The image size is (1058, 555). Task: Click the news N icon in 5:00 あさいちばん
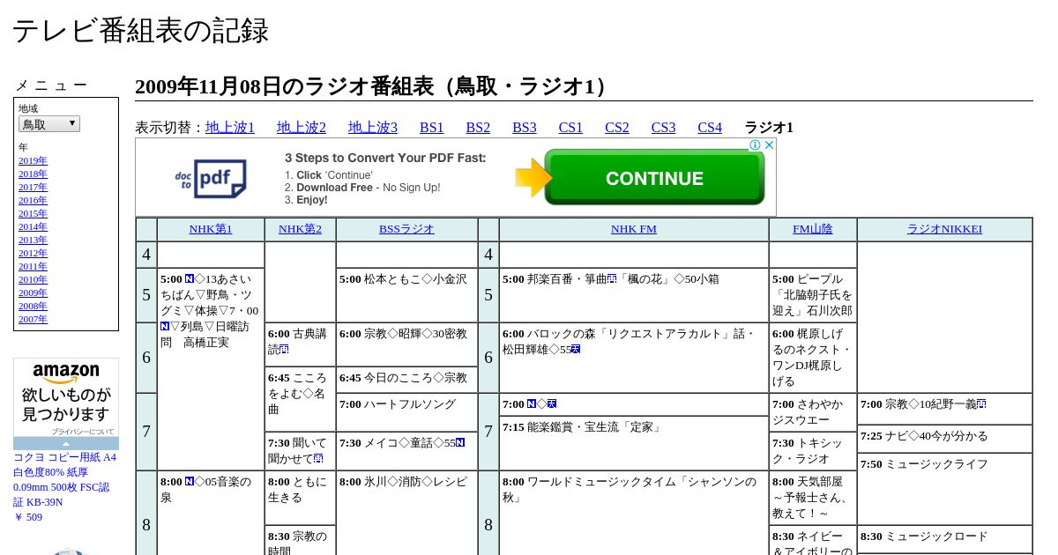point(190,279)
